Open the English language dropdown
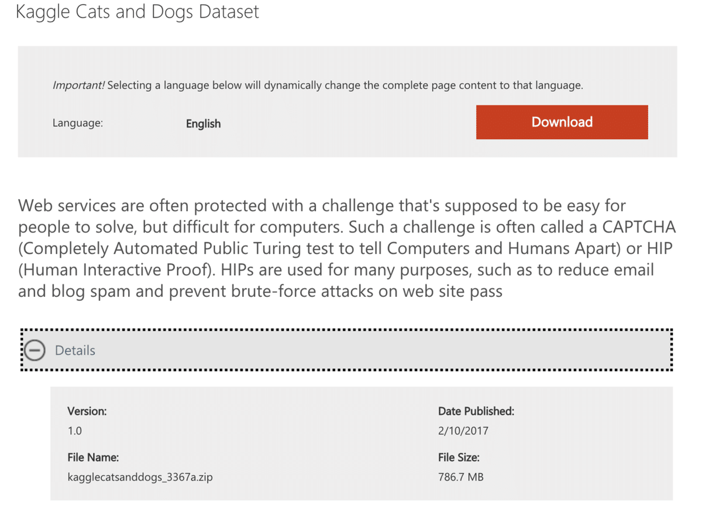Image resolution: width=702 pixels, height=514 pixels. tap(203, 124)
